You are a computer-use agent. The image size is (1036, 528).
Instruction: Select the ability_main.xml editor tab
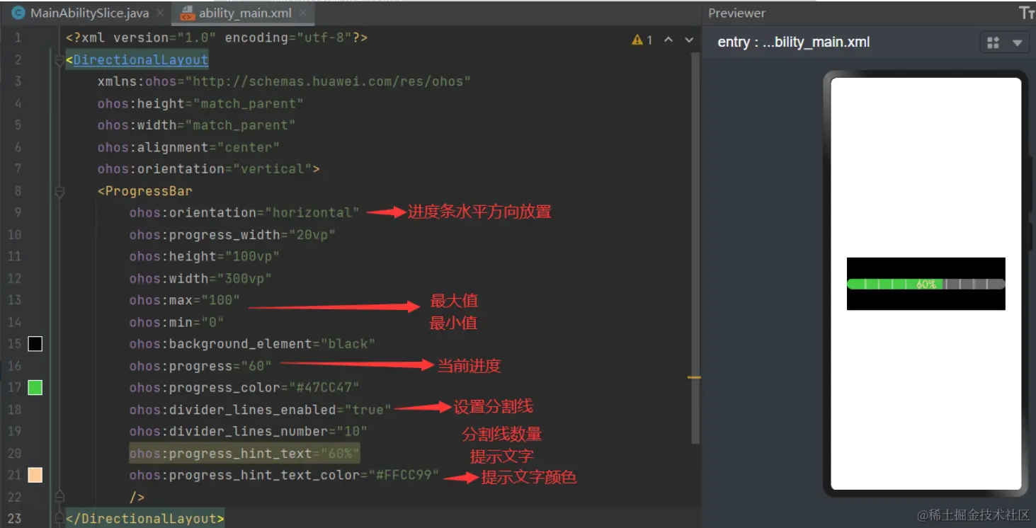pos(244,13)
